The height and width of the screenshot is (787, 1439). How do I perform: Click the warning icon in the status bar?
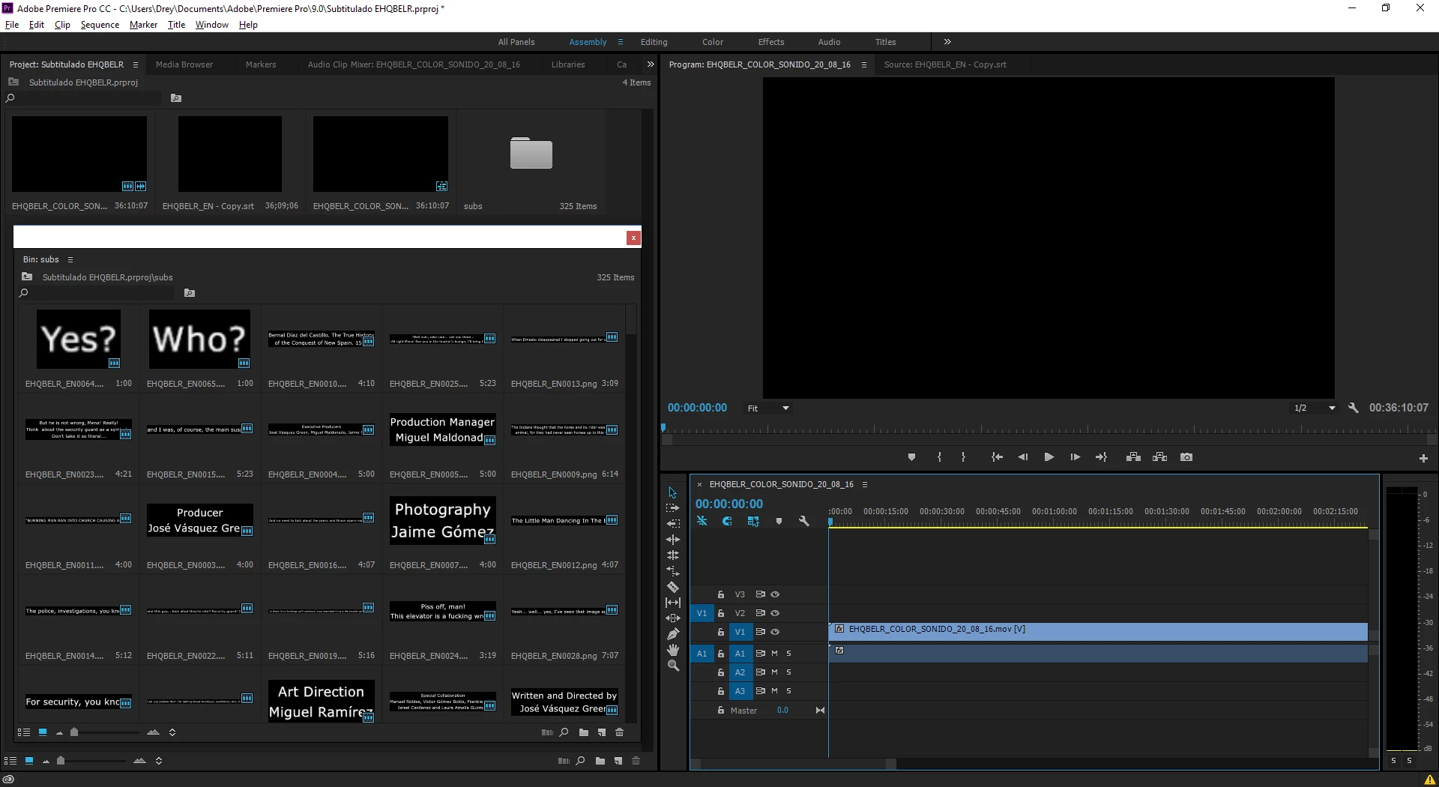[1430, 780]
